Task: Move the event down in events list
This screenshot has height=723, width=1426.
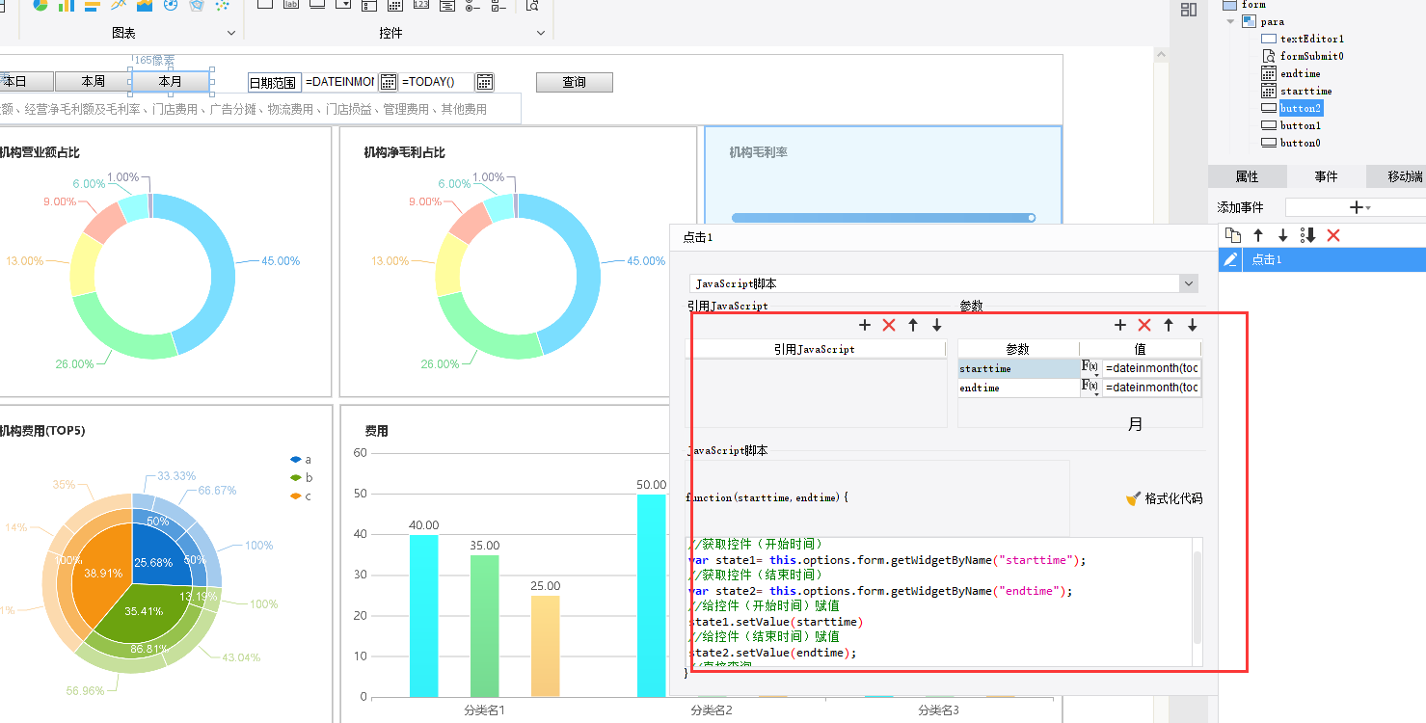Action: 1282,235
